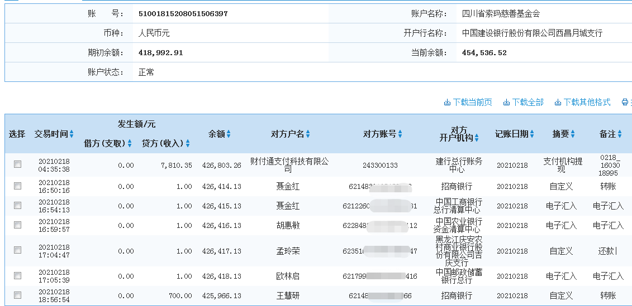Click the 发生额/元 column header
The image size is (632, 306).
(136, 124)
